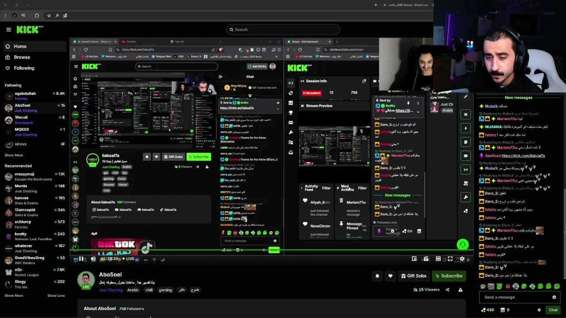Jump to New messages in chat
The width and height of the screenshot is (566, 318).
click(x=518, y=98)
